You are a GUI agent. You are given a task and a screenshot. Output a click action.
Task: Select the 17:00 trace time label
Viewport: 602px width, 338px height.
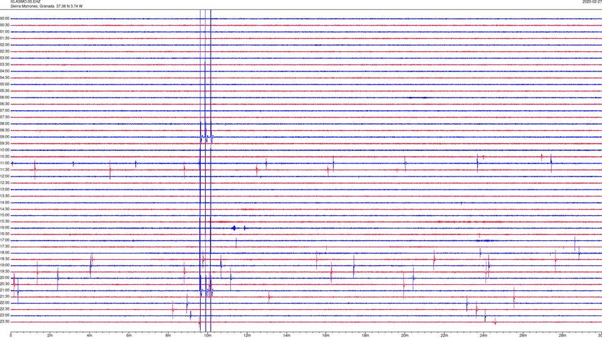coord(4,240)
